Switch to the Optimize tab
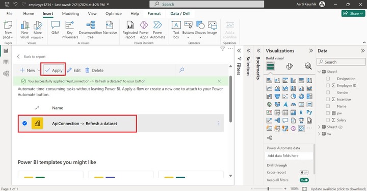This screenshot has height=191, width=367. point(114,14)
